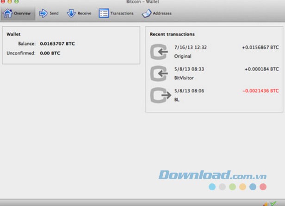Screen dimensions: 285x206
Task: Click the +0.000184 BTC amount
Action: 261,69
